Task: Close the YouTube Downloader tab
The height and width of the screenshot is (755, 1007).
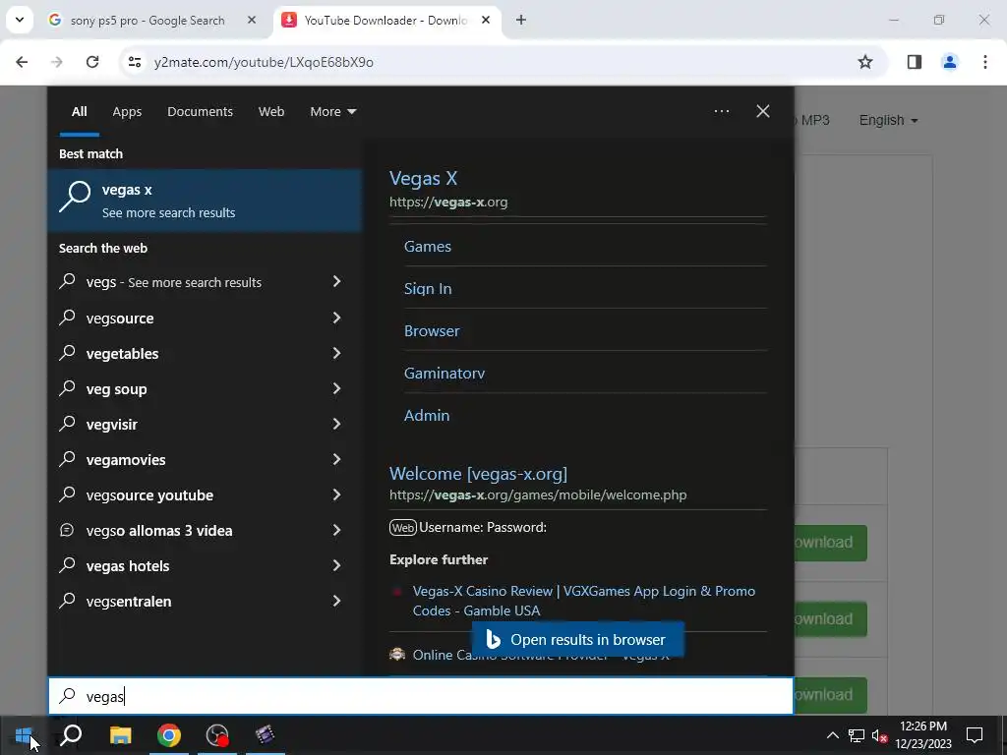Action: click(x=486, y=20)
